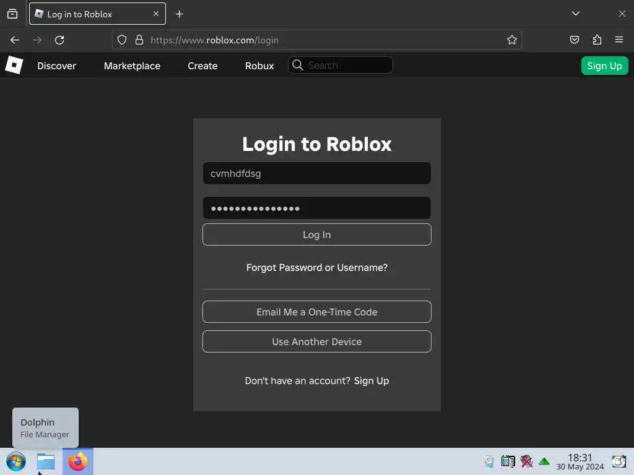Image resolution: width=634 pixels, height=475 pixels.
Task: Open the Firefox View icon
Action: pyautogui.click(x=12, y=14)
